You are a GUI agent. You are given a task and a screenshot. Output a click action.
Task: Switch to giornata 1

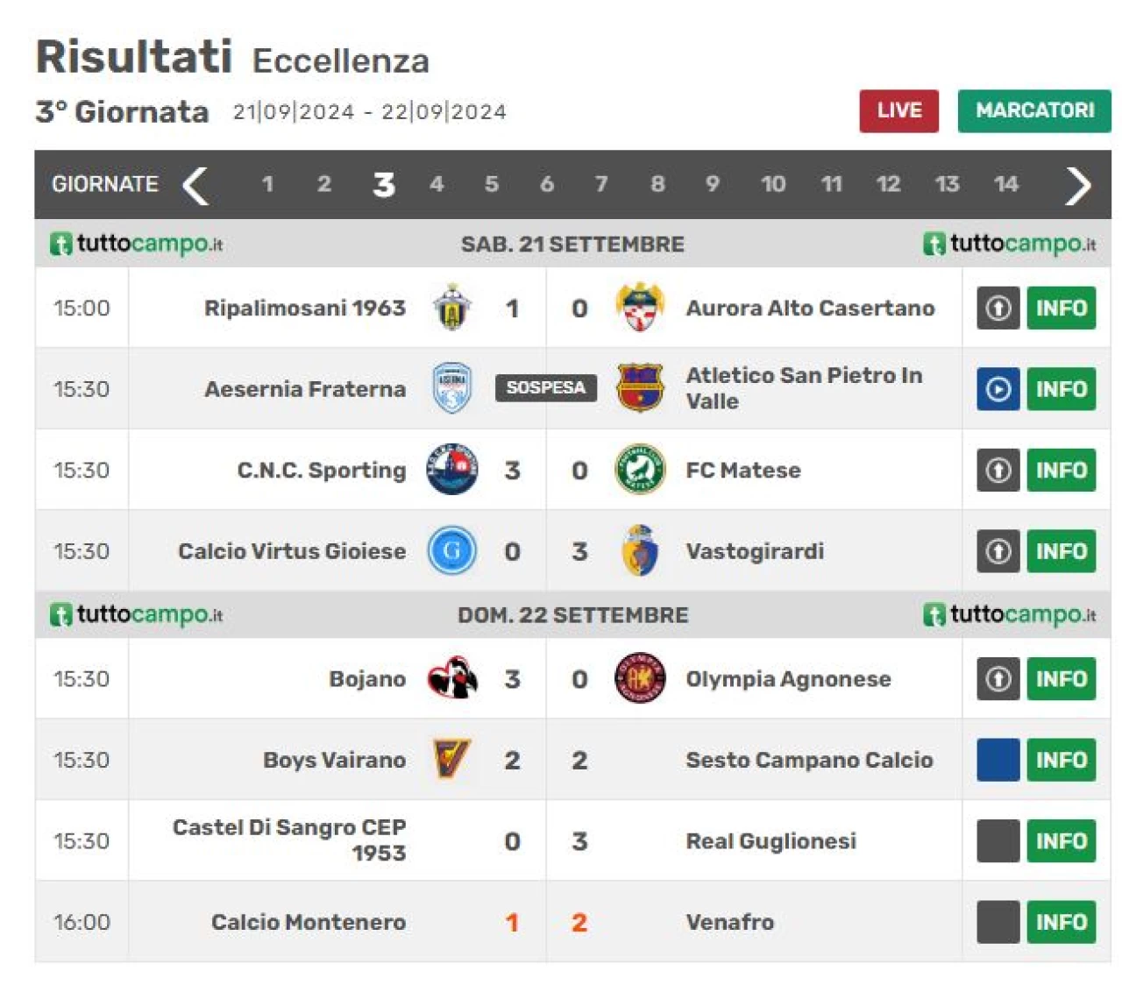coord(267,185)
